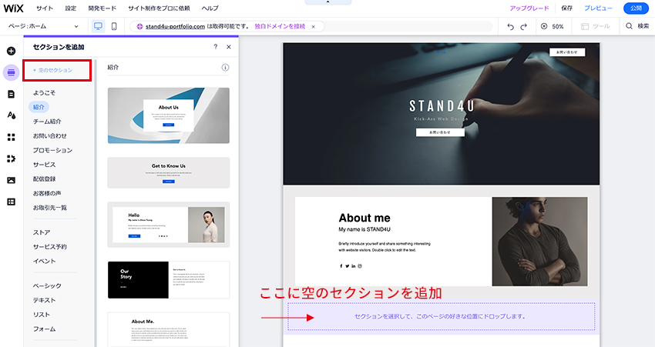The image size is (655, 347).
Task: Click the 50% zoom control
Action: point(553,26)
